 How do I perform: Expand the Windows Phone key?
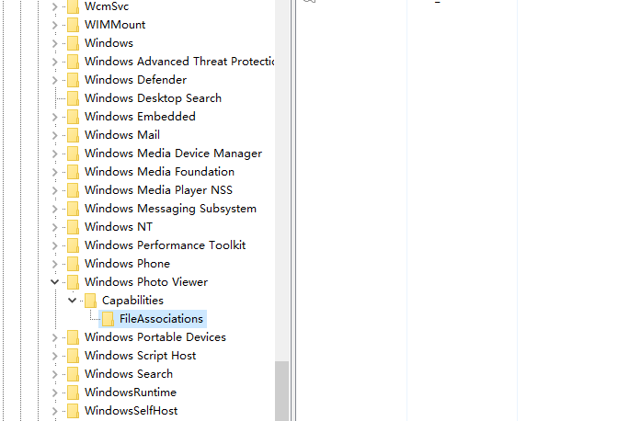pos(55,264)
